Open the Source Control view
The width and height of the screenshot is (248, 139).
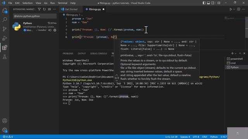pos(5,29)
